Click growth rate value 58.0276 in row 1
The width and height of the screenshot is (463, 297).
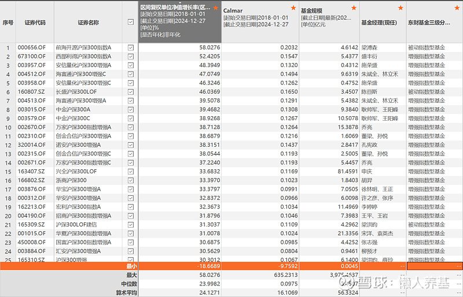click(x=210, y=47)
